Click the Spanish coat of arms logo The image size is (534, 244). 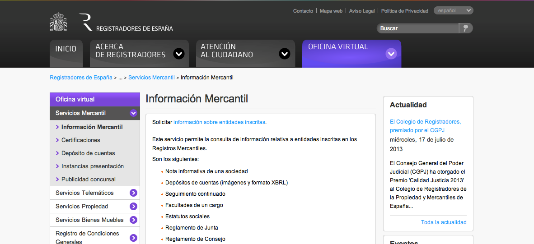pyautogui.click(x=58, y=22)
